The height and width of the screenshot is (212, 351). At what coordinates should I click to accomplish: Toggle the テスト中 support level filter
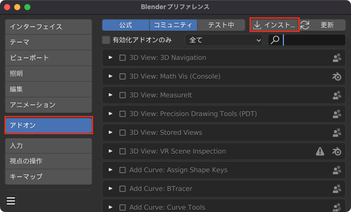221,25
